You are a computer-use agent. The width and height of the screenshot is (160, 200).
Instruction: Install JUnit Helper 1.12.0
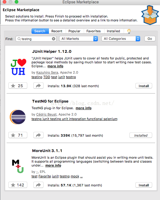(144, 86)
